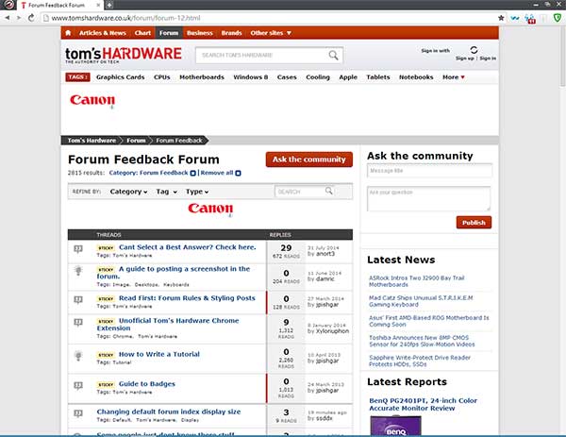Image resolution: width=566 pixels, height=437 pixels.
Task: Click the home icon in the site navigation bar
Action: tap(69, 32)
